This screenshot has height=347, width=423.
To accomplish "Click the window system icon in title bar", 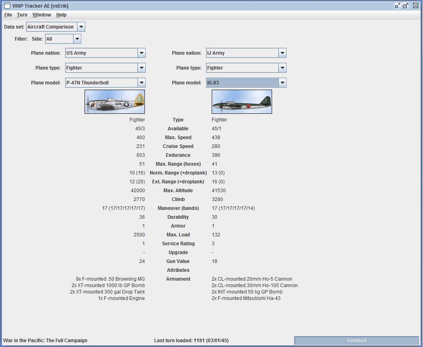I will coord(7,6).
